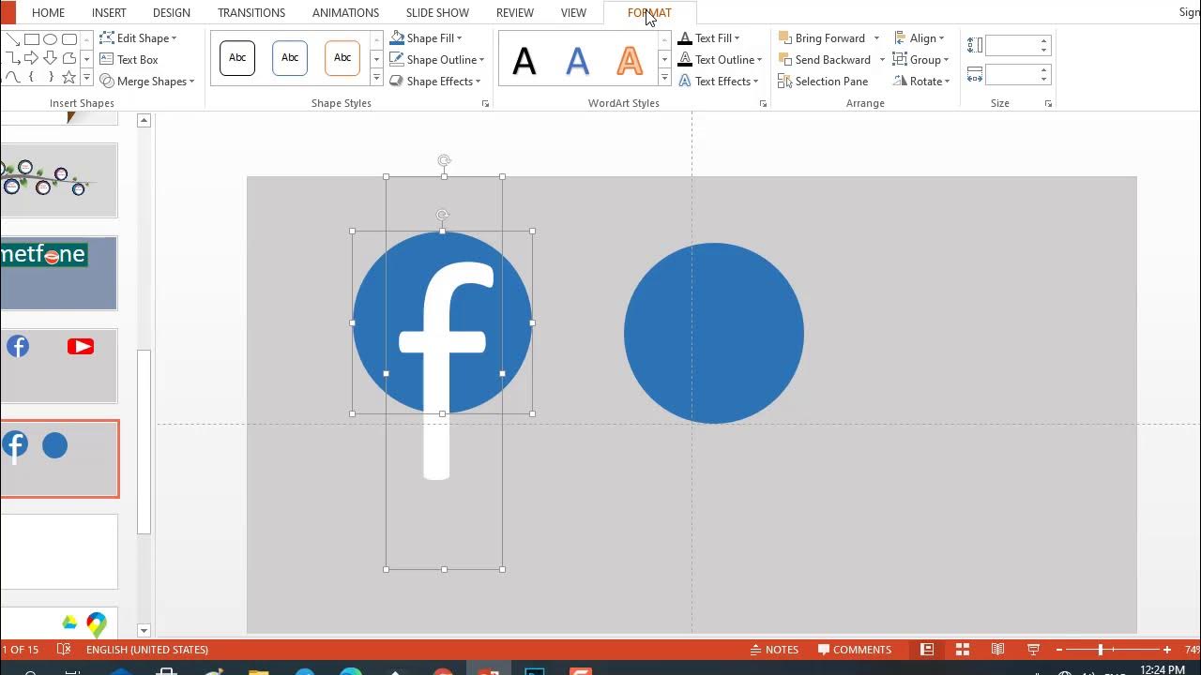Open the Selection Pane
This screenshot has width=1201, height=675.
(823, 81)
